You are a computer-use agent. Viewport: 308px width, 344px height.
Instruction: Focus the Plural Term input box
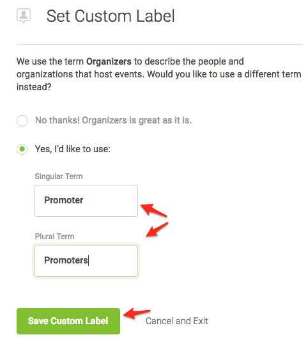[x=86, y=261]
